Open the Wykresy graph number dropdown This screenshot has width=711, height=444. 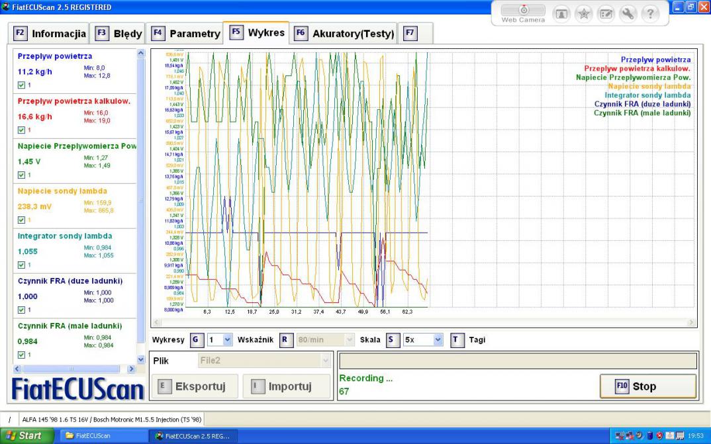228,339
